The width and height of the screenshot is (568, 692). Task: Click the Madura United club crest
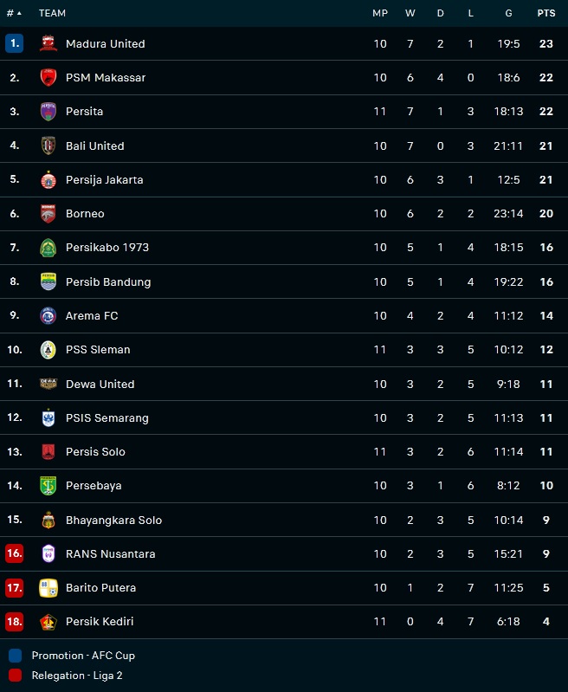pos(48,43)
